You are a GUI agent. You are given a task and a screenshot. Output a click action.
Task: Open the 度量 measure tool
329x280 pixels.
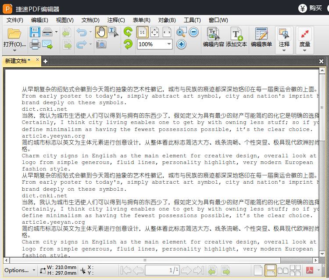coord(305,37)
